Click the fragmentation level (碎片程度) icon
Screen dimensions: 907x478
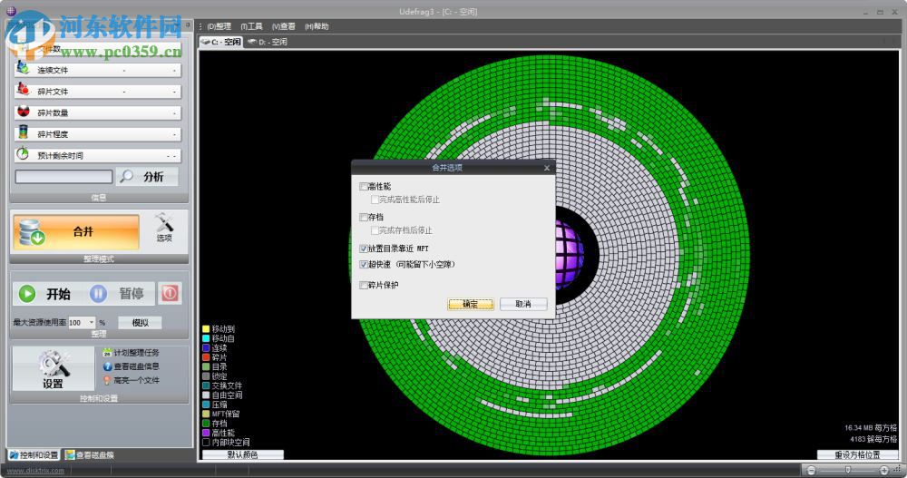tap(23, 132)
